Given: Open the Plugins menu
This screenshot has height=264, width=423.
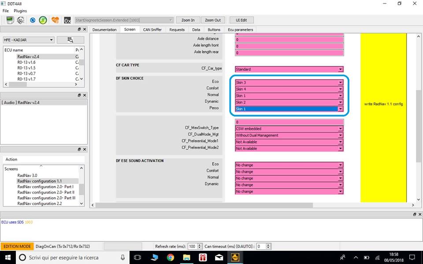Looking at the screenshot, I should (x=20, y=11).
